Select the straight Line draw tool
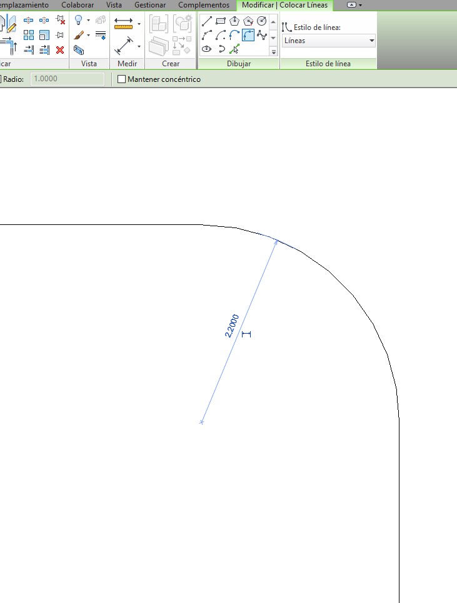457x603 pixels. (207, 21)
